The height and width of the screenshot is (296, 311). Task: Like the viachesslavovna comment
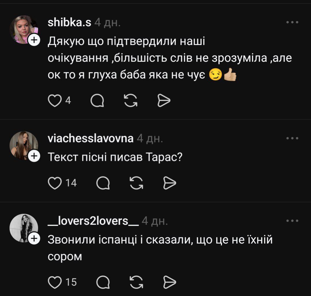coord(54,183)
